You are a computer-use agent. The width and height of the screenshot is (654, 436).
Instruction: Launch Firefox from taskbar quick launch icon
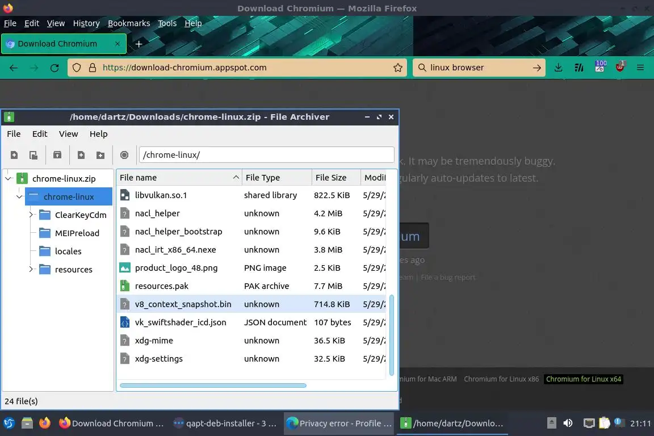(45, 423)
